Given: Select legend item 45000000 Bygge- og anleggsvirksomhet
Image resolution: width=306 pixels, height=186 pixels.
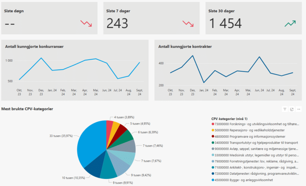Looking at the screenshot, I should pos(247,180).
